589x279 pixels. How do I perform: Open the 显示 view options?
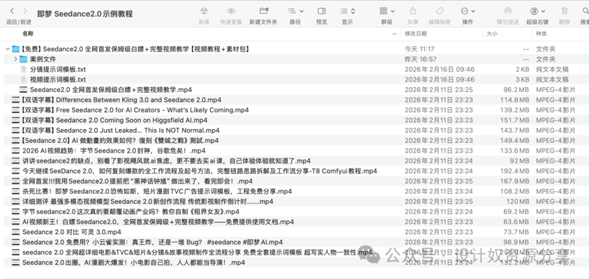pos(348,11)
